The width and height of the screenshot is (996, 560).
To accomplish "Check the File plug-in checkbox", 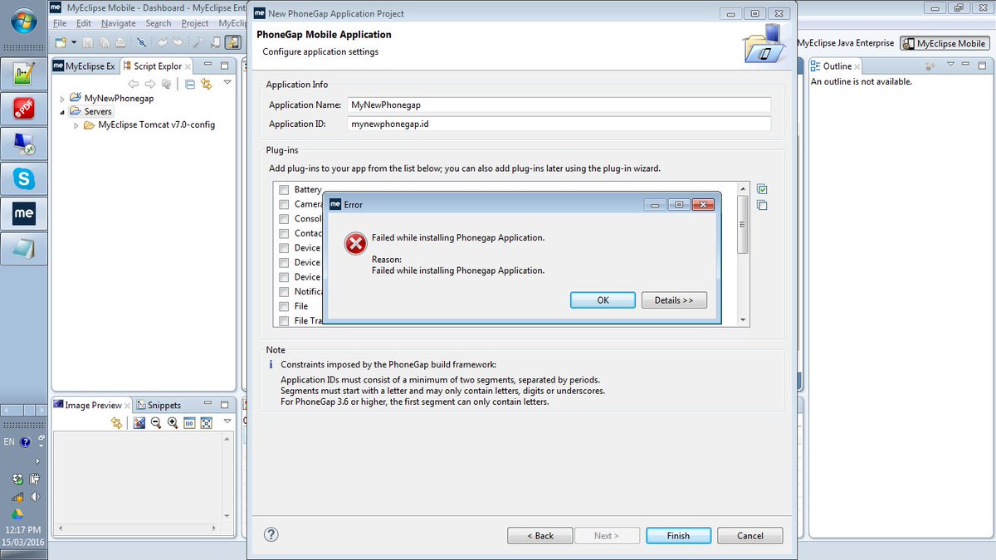I will click(x=284, y=306).
